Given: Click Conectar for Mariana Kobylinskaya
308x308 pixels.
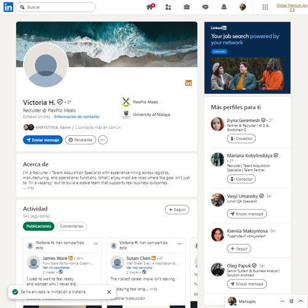Looking at the screenshot, I should (x=241, y=179).
